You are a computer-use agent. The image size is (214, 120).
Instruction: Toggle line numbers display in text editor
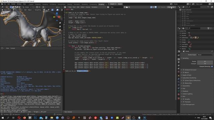(x=151, y=7)
